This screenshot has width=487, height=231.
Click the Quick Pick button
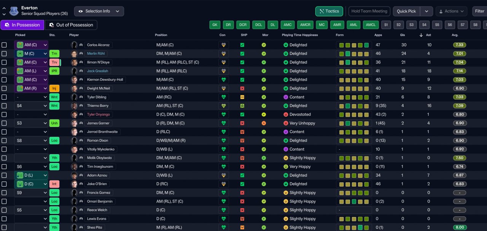(x=406, y=11)
